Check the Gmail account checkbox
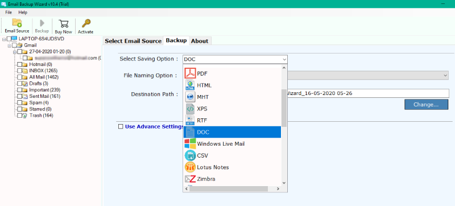This screenshot has width=455, height=206. click(x=14, y=46)
